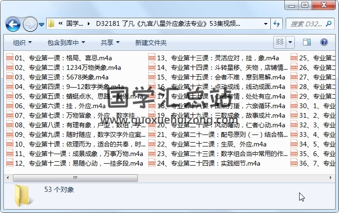Open the 共享 menu
This screenshot has height=213, width=339.
pyautogui.click(x=110, y=43)
